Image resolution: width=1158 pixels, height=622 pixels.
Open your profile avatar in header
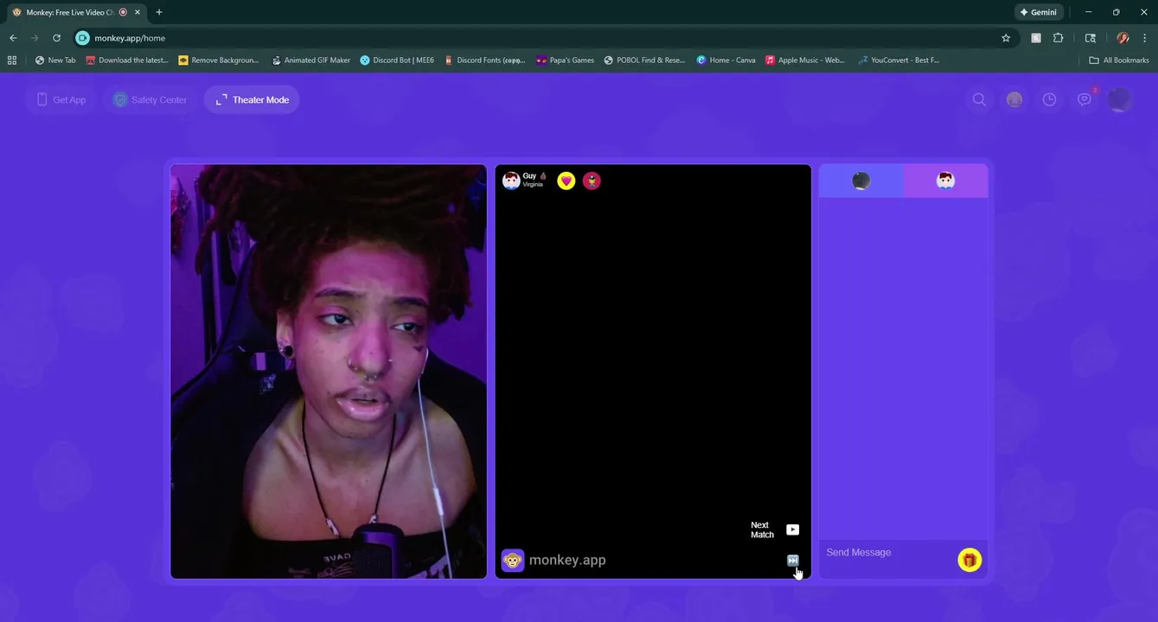click(1120, 99)
